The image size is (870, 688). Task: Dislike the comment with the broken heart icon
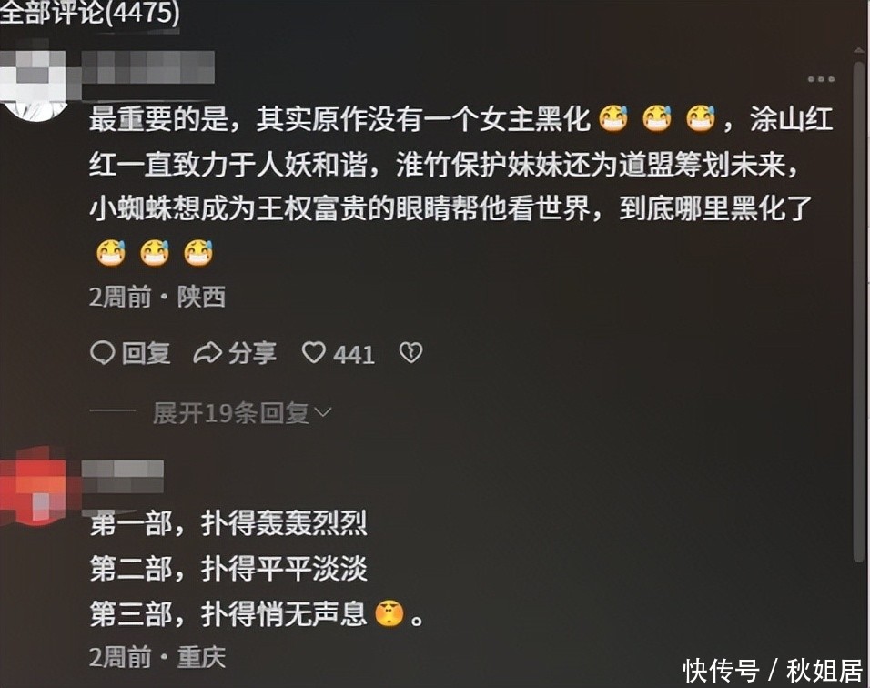pos(410,353)
